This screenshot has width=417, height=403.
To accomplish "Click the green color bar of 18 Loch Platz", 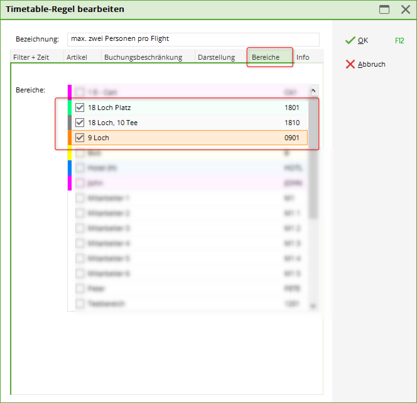I will pyautogui.click(x=70, y=108).
